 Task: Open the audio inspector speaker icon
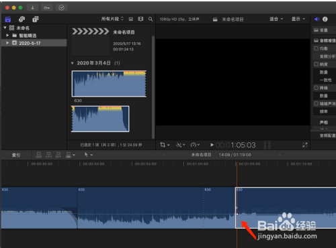[317, 19]
